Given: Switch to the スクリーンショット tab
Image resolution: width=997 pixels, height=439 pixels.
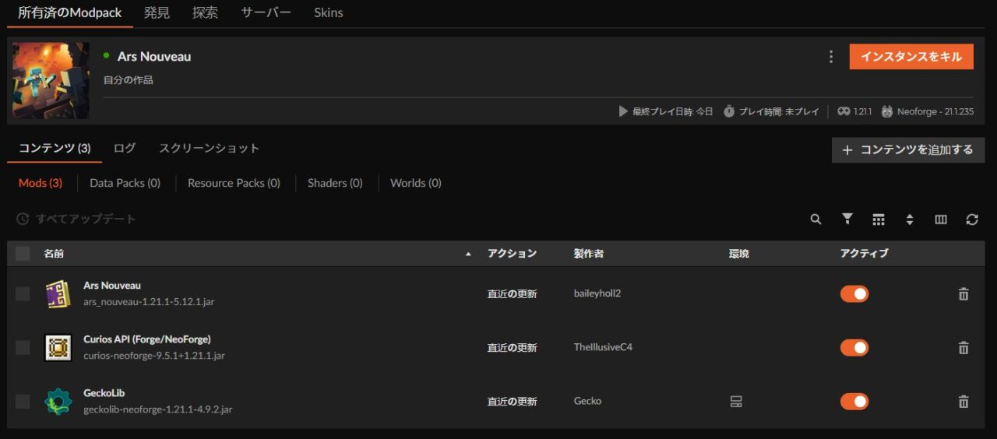Looking at the screenshot, I should click(209, 148).
